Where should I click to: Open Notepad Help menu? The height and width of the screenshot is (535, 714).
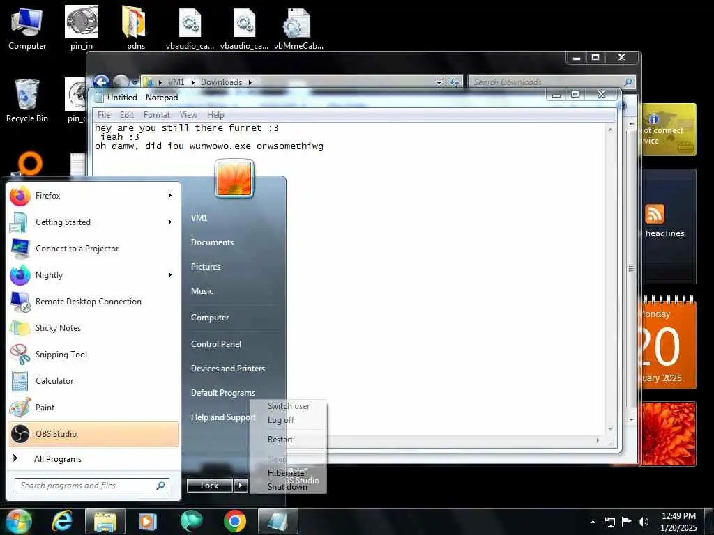216,115
